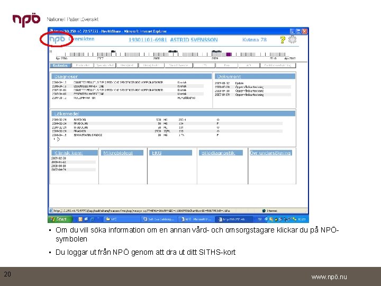Open the Övr undersökning section link
The width and height of the screenshot is (381, 286).
click(x=270, y=153)
